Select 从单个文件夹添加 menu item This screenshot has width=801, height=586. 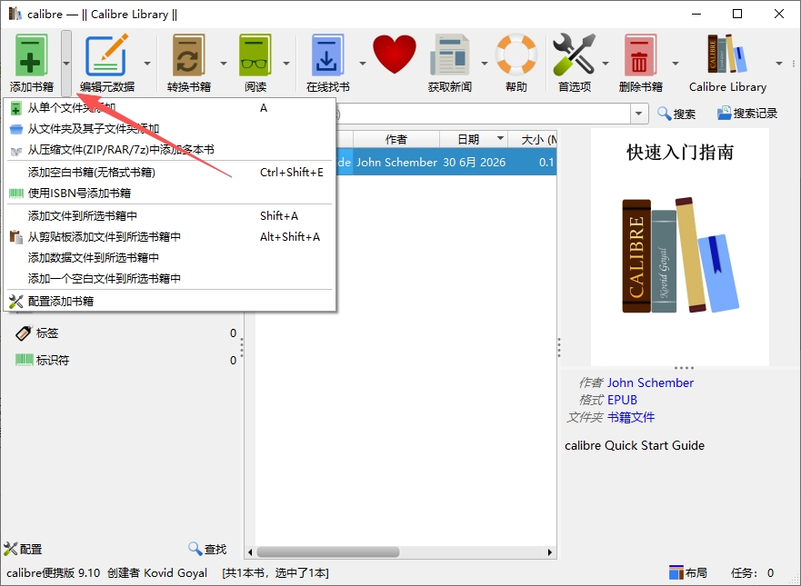pos(170,108)
